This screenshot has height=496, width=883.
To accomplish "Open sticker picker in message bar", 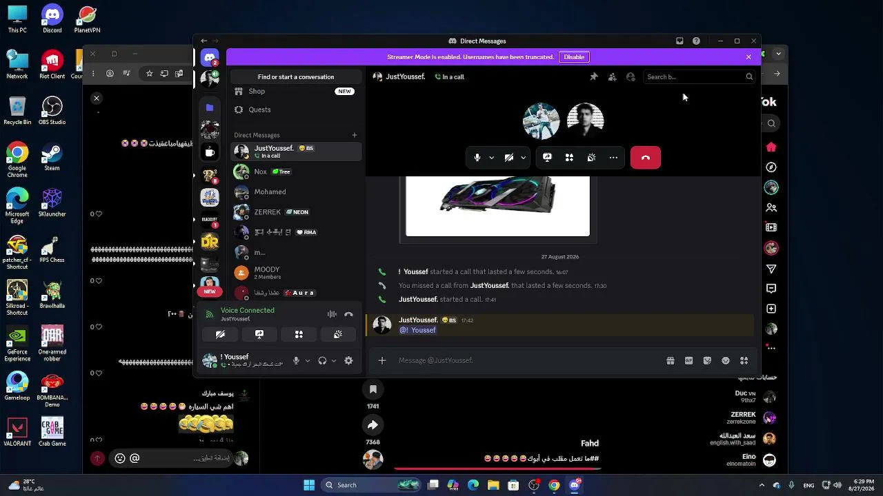I will click(707, 360).
